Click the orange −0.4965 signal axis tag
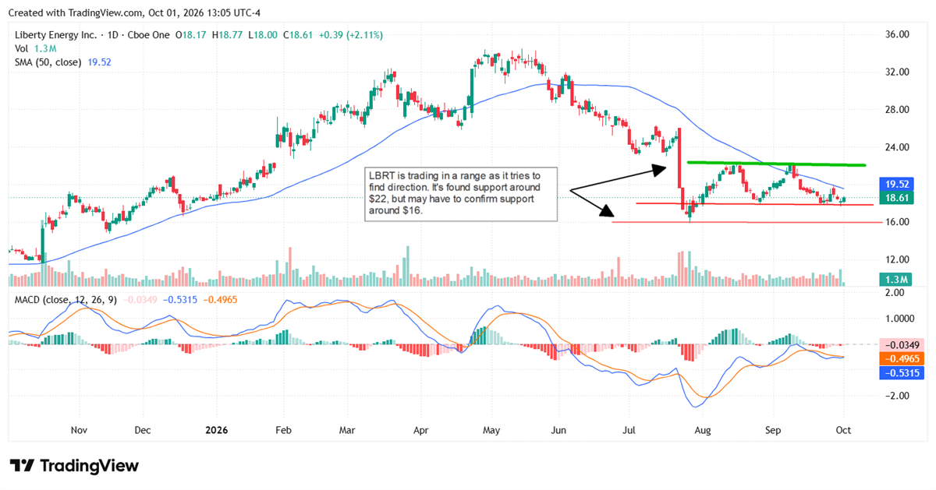This screenshot has height=490, width=936. (900, 358)
